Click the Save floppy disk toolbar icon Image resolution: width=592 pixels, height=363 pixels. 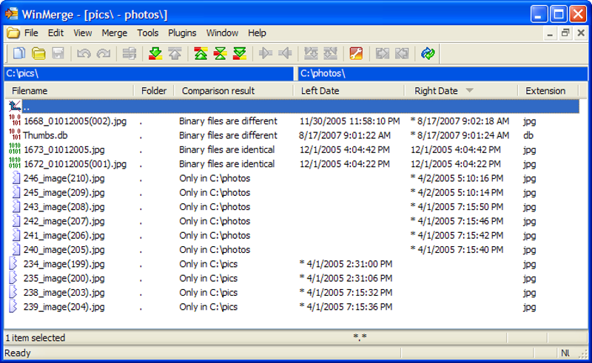[58, 53]
